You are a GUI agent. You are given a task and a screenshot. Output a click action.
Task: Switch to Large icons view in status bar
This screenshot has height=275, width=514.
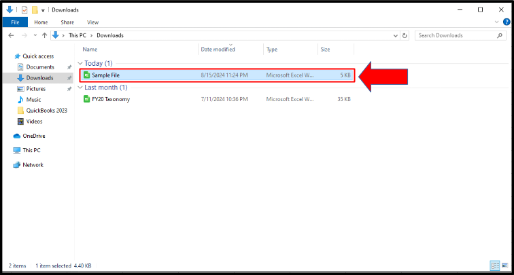(504, 265)
